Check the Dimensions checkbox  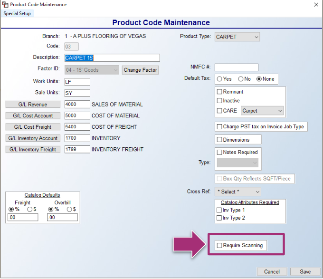[x=219, y=140]
